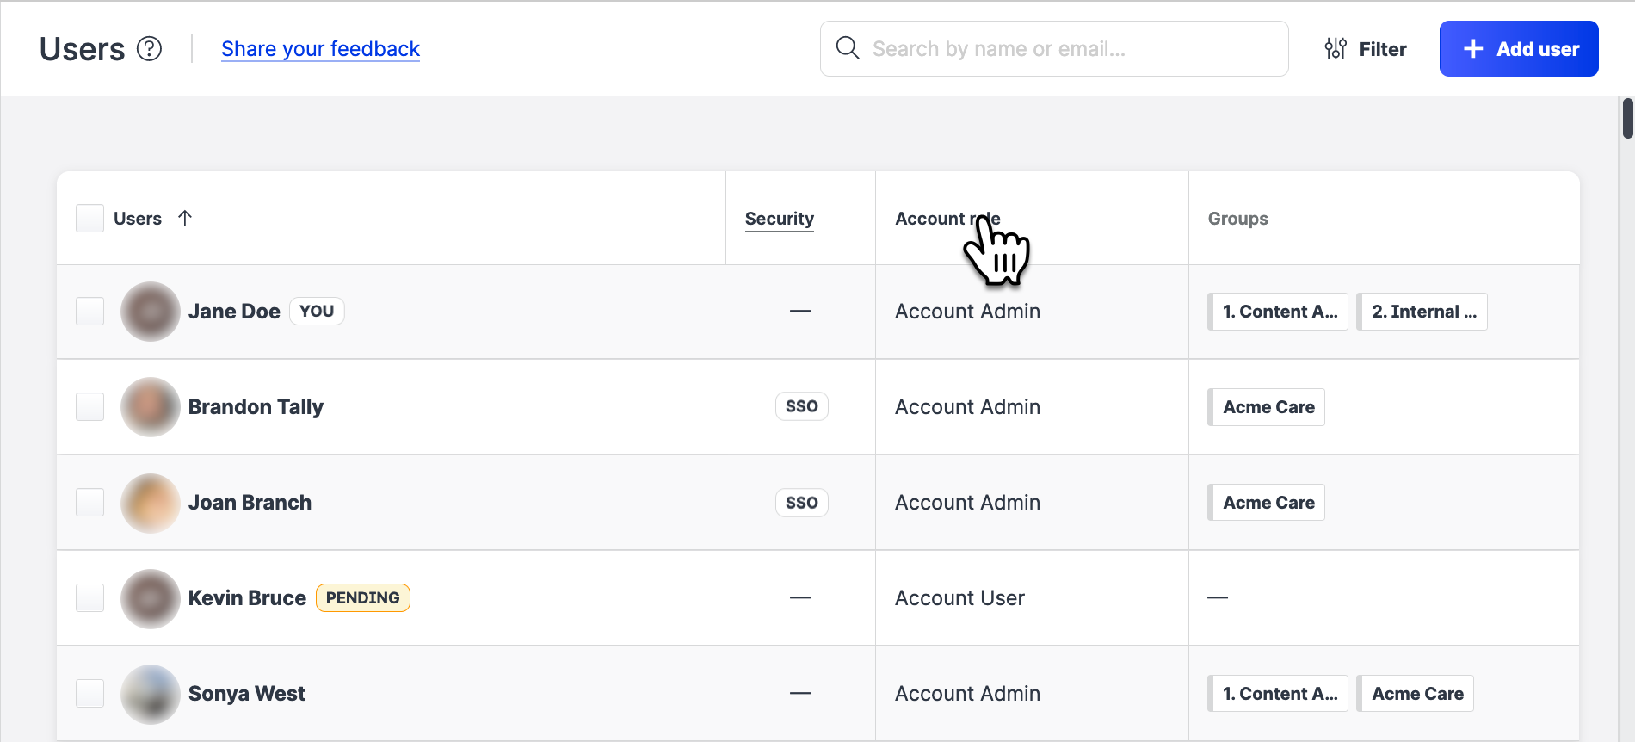Click the Filter sliders icon
This screenshot has height=742, width=1635.
[x=1335, y=49]
